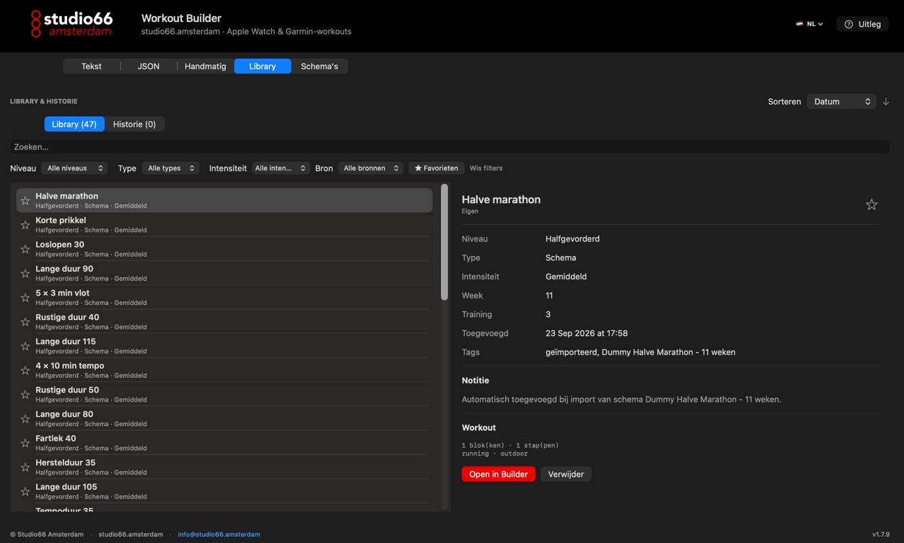The image size is (904, 543).
Task: Star the Hersteluur 35 workout row
Action: click(25, 467)
